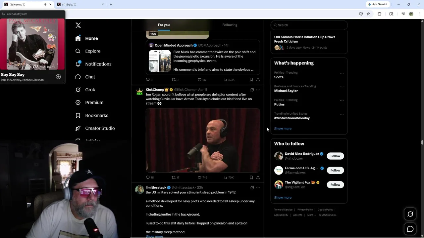Follow The Vigilant Fox
The width and height of the screenshot is (424, 238).
[x=335, y=184]
